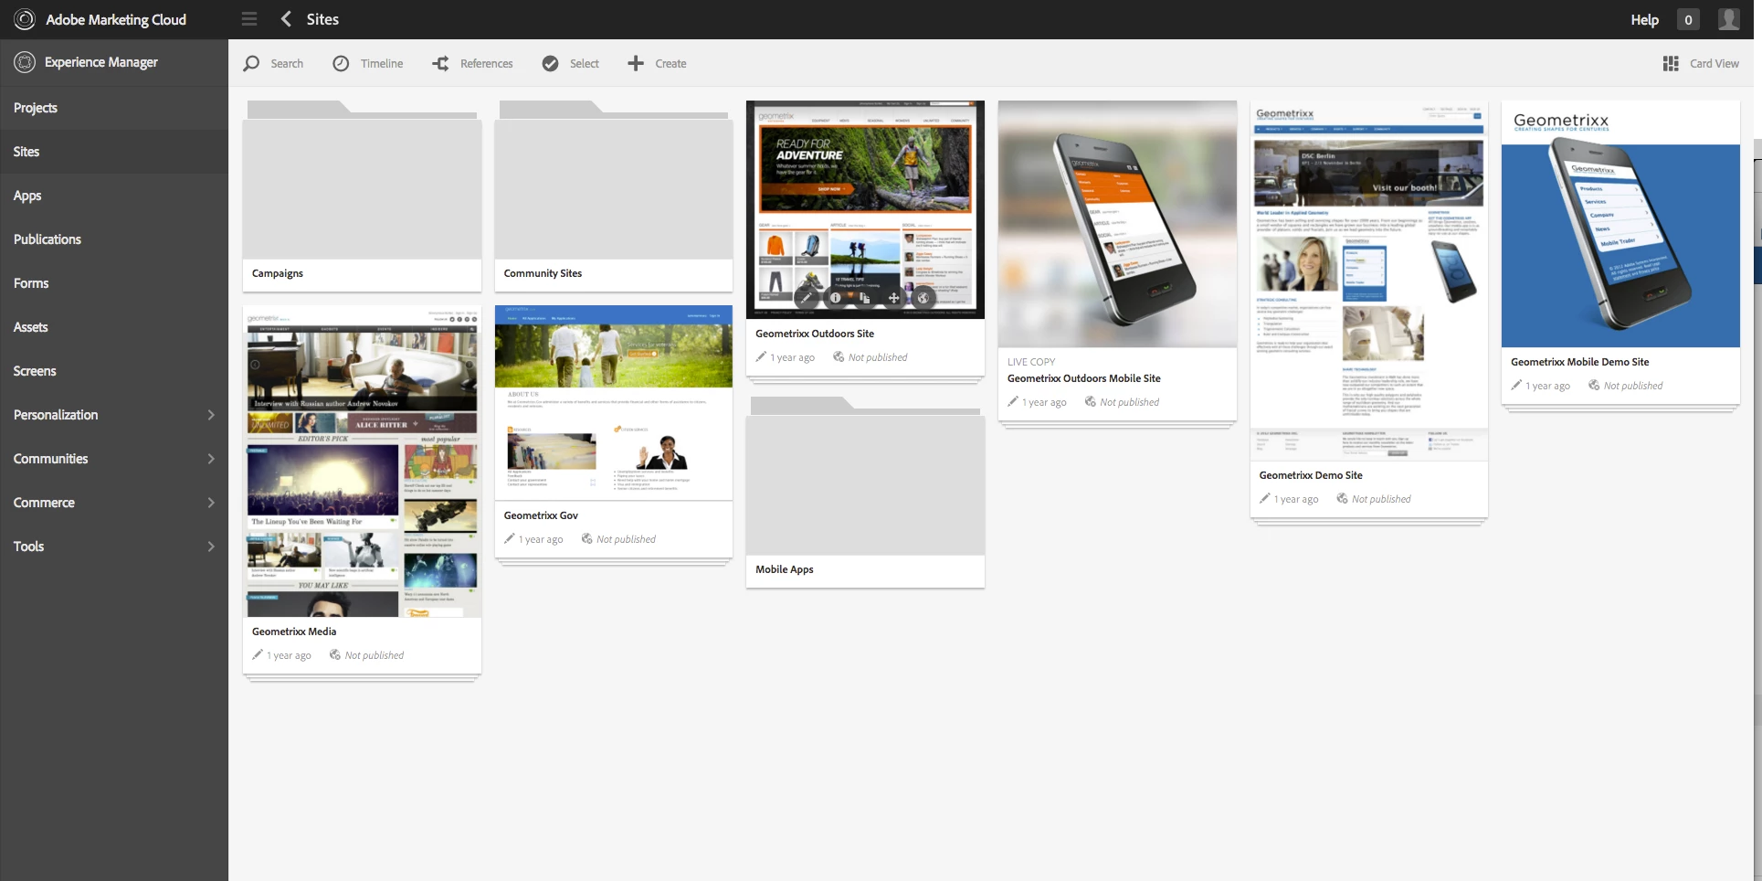1762x881 pixels.
Task: Click the Create plus icon
Action: [x=636, y=63]
